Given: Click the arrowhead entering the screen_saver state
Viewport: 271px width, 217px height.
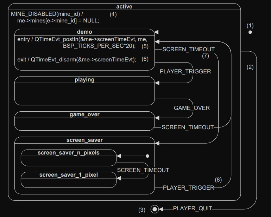Looking at the screenshot, I should click(x=157, y=143).
